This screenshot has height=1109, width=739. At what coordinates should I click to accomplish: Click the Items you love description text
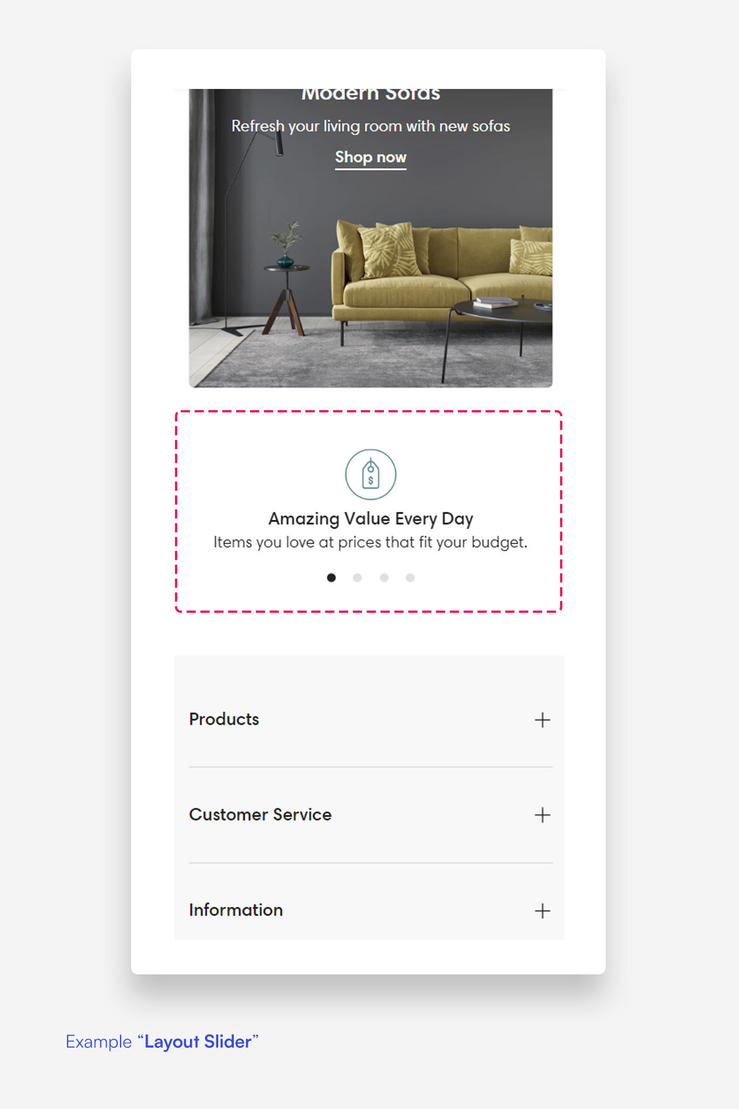point(371,542)
